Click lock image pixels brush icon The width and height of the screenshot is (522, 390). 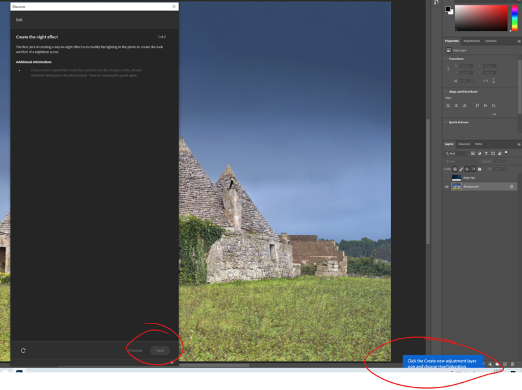pos(461,169)
